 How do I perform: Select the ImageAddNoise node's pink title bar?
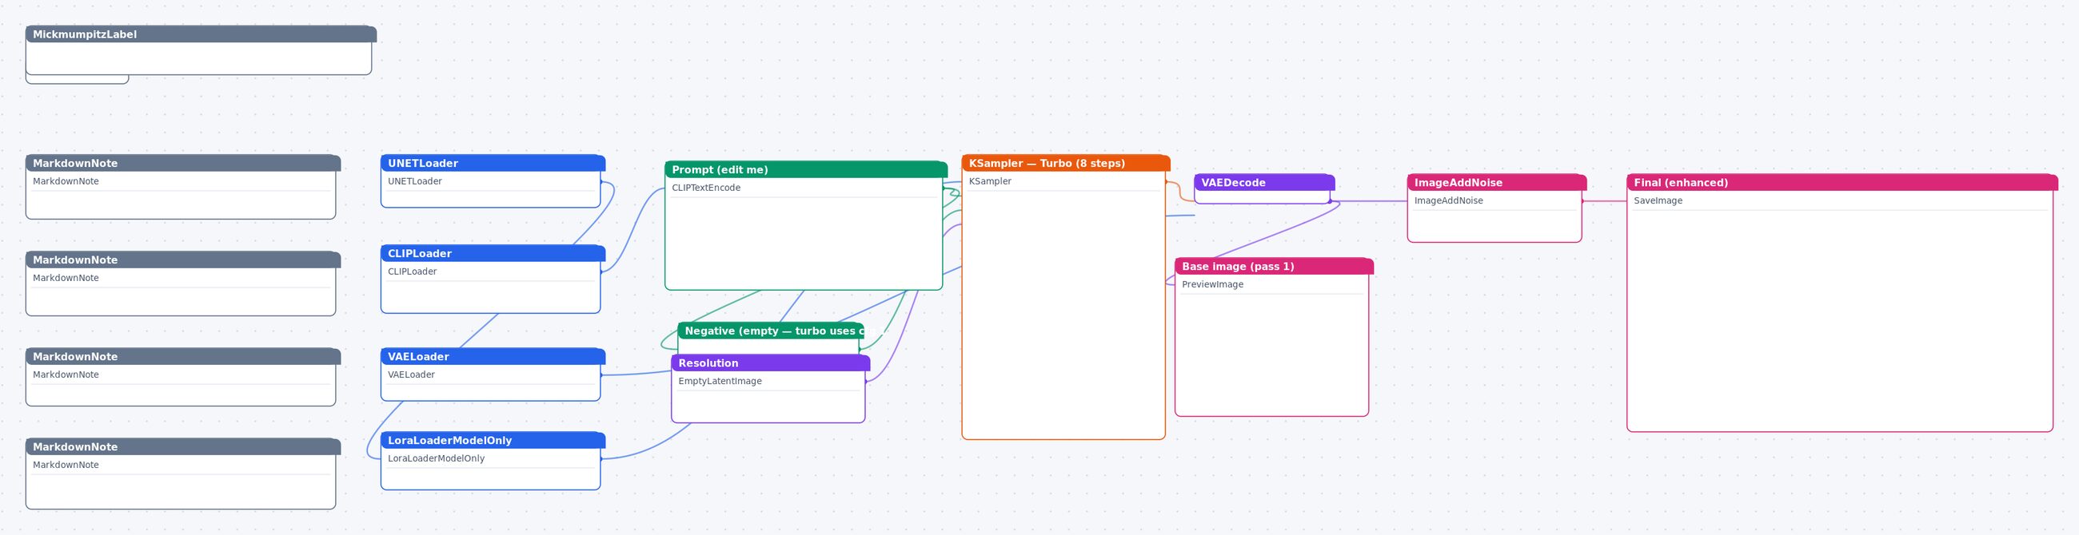coord(1497,182)
